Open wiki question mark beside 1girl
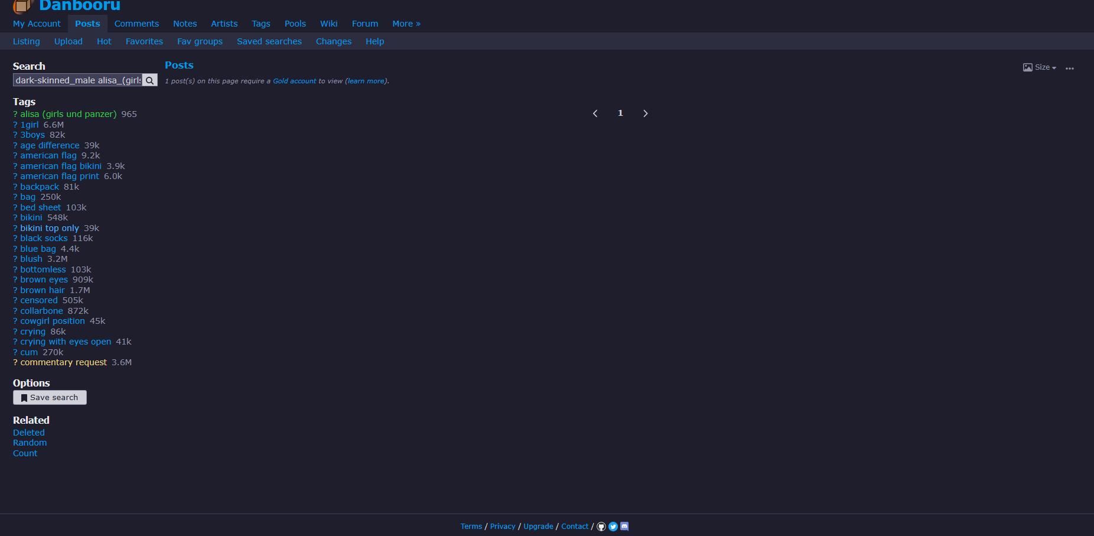 click(x=15, y=125)
